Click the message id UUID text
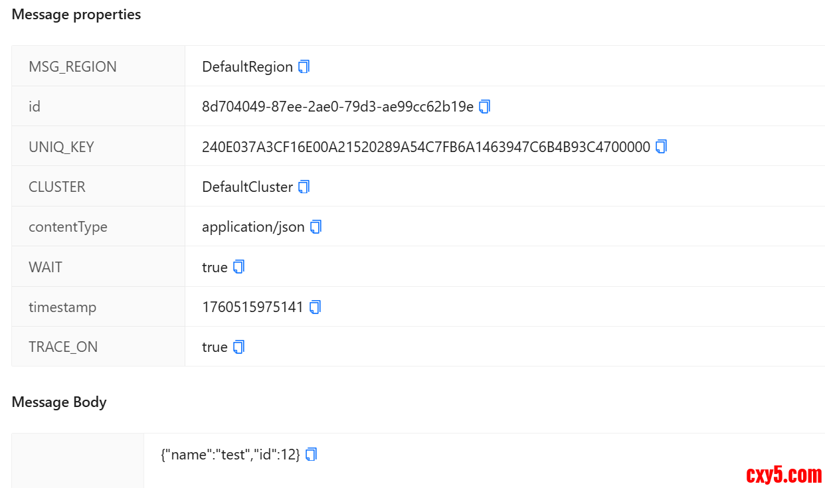The width and height of the screenshot is (825, 488). coord(337,107)
